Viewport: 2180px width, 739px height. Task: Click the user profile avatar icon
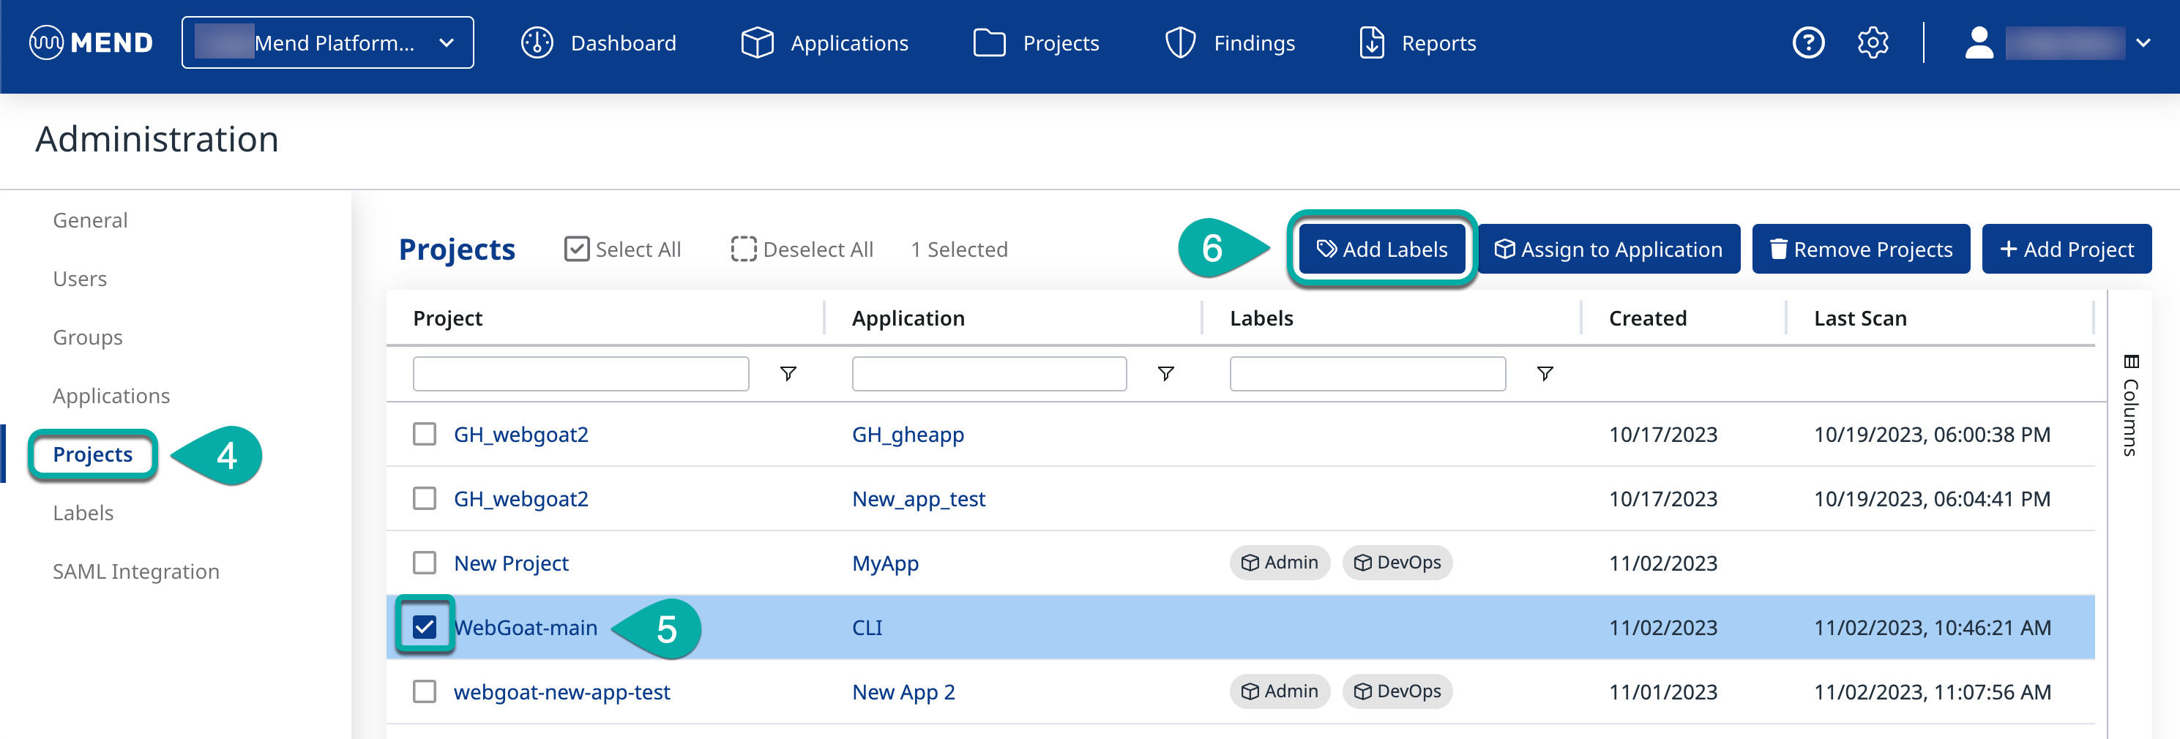tap(1979, 42)
